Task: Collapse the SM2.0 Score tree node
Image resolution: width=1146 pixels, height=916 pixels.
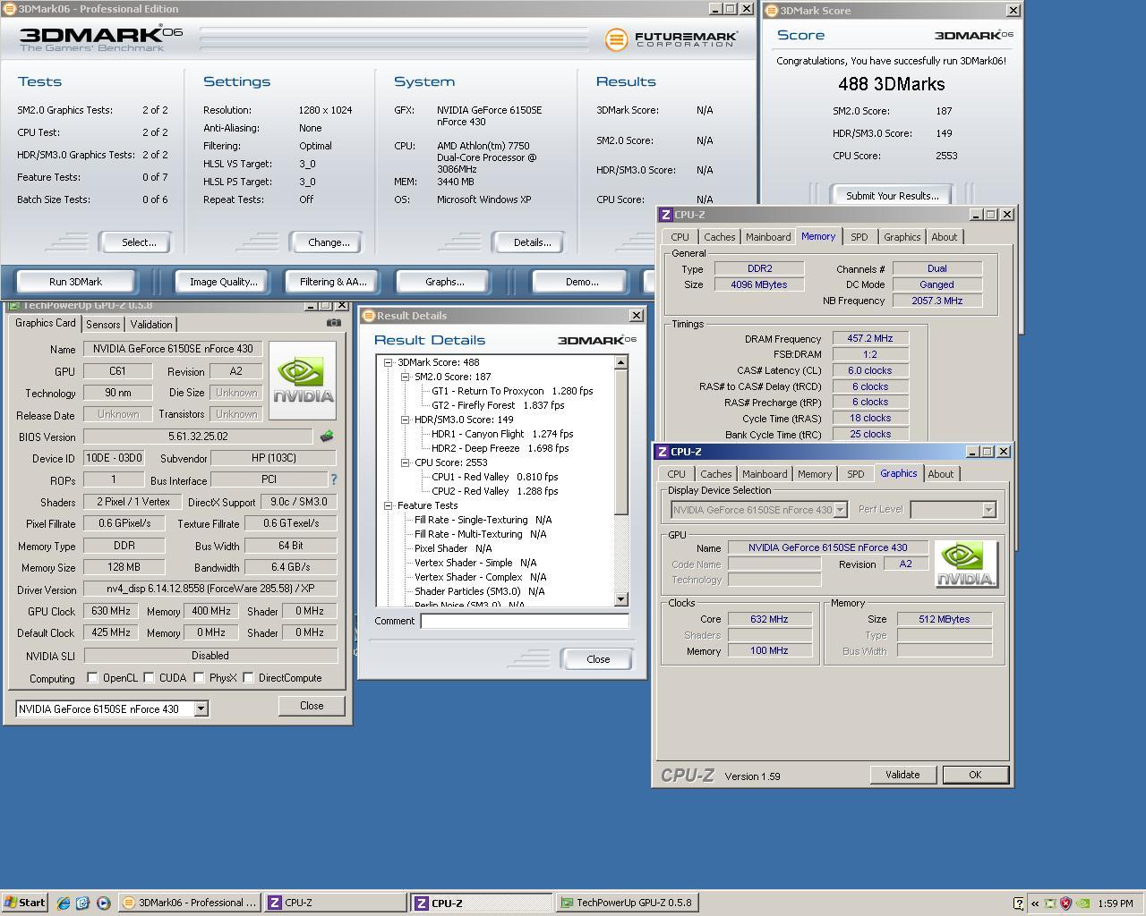Action: tap(406, 377)
